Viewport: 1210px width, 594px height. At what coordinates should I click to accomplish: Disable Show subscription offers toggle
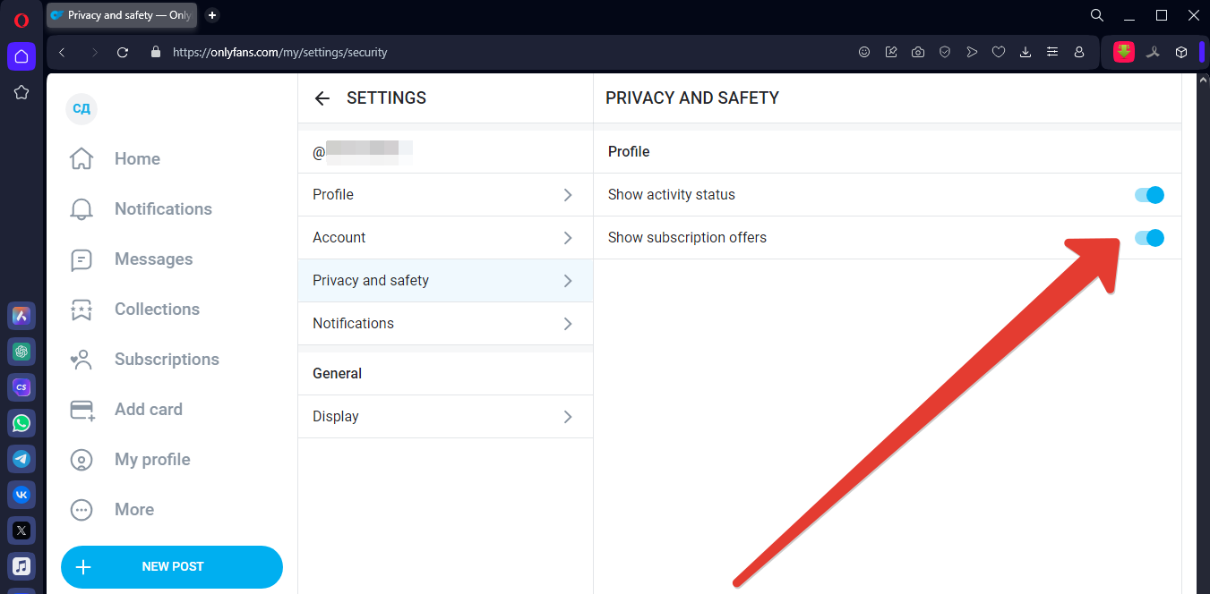pyautogui.click(x=1149, y=238)
